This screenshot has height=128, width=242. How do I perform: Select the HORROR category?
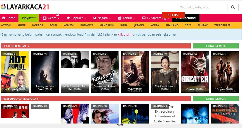click(38, 25)
